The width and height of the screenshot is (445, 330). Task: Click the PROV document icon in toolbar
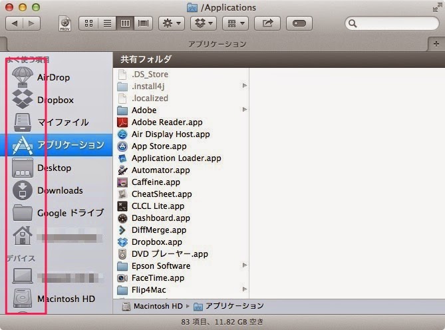click(65, 23)
